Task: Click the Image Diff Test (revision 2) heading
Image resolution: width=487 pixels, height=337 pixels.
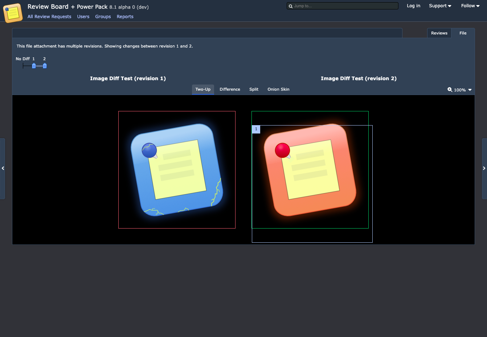Action: tap(359, 78)
